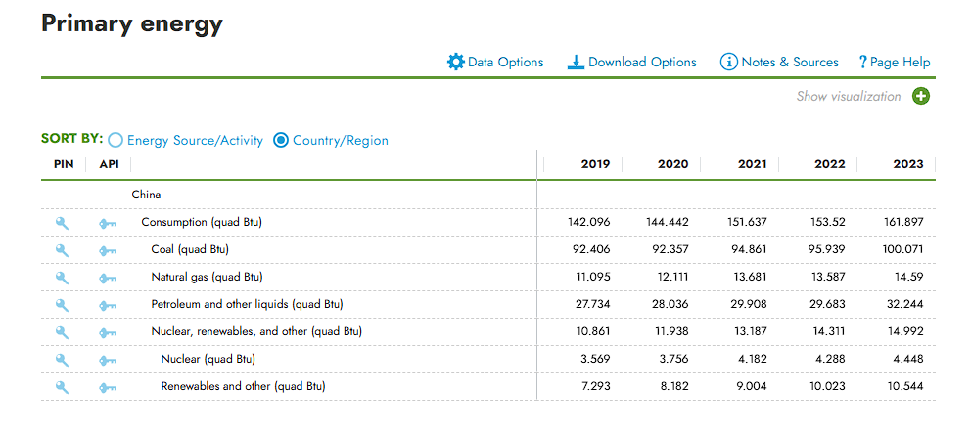Click the green Show visualization plus icon
This screenshot has width=971, height=434.
click(x=920, y=96)
